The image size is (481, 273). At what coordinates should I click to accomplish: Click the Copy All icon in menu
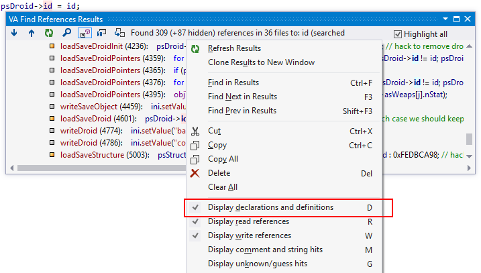pyautogui.click(x=195, y=159)
